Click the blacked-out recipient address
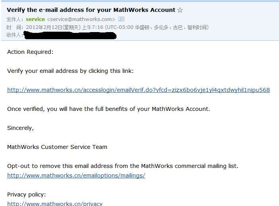The image size is (279, 206). (x=70, y=36)
